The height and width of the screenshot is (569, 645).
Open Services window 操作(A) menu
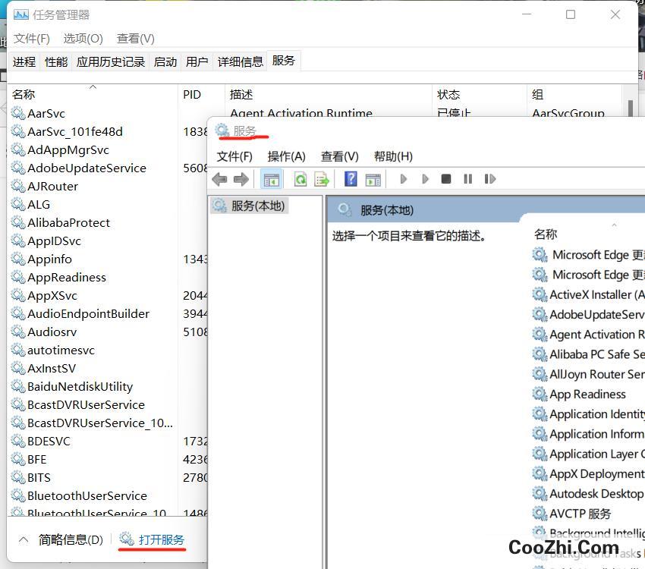[x=286, y=156]
